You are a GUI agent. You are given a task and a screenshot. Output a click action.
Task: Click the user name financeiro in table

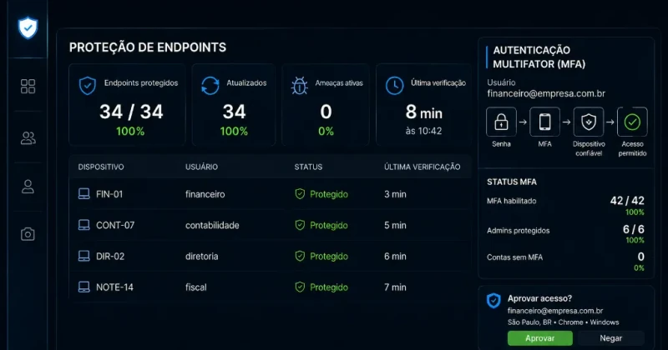[x=205, y=194]
